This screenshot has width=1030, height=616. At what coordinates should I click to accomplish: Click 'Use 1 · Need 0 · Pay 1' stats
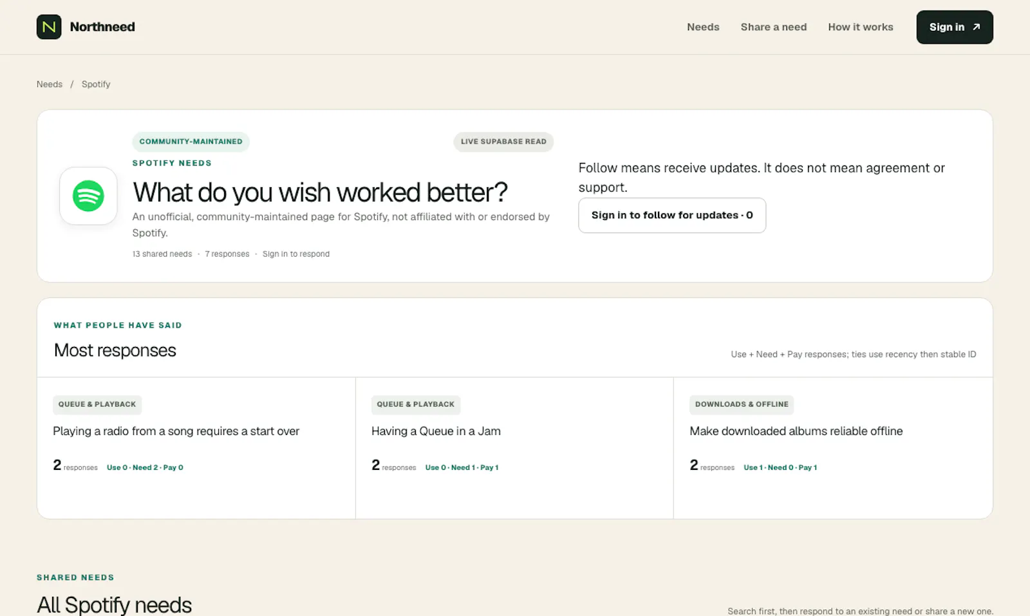pyautogui.click(x=780, y=468)
